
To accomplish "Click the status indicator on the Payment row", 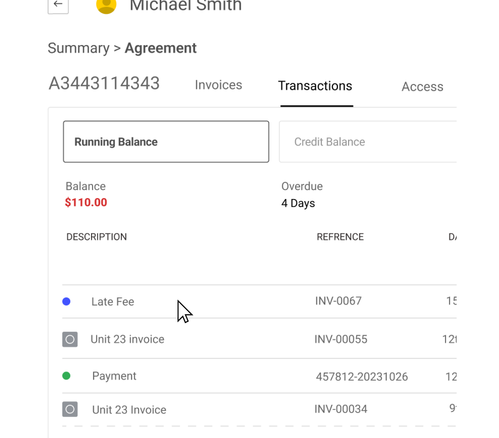I will click(66, 376).
